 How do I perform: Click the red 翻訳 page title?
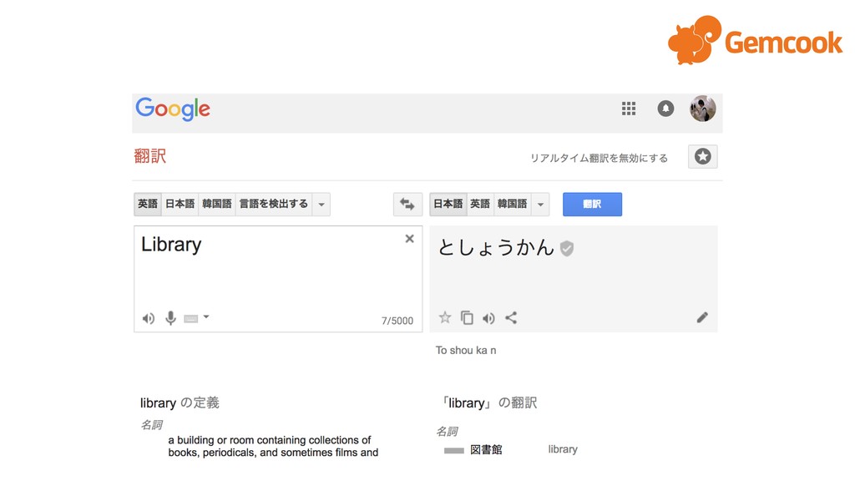coord(150,156)
